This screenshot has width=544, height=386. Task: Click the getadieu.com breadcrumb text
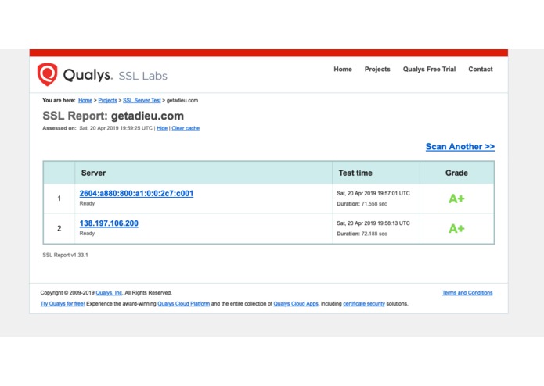pyautogui.click(x=182, y=100)
